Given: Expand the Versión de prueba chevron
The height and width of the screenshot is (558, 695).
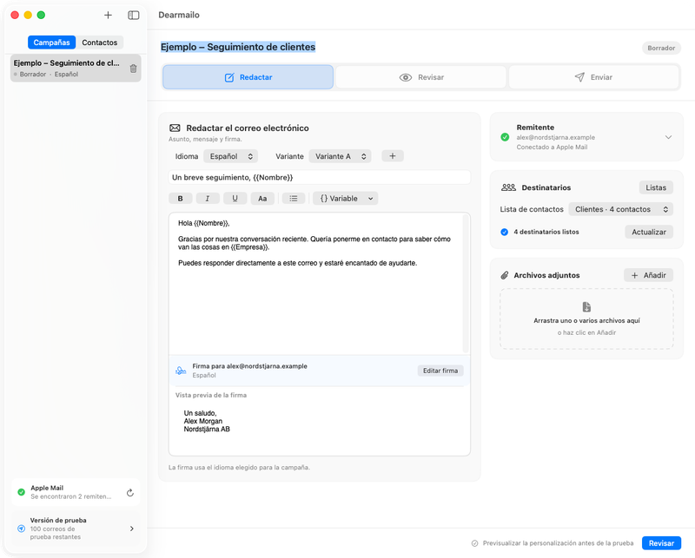Looking at the screenshot, I should tap(132, 528).
